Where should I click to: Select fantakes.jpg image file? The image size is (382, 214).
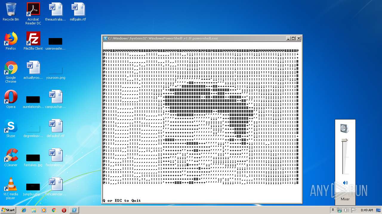[33, 160]
